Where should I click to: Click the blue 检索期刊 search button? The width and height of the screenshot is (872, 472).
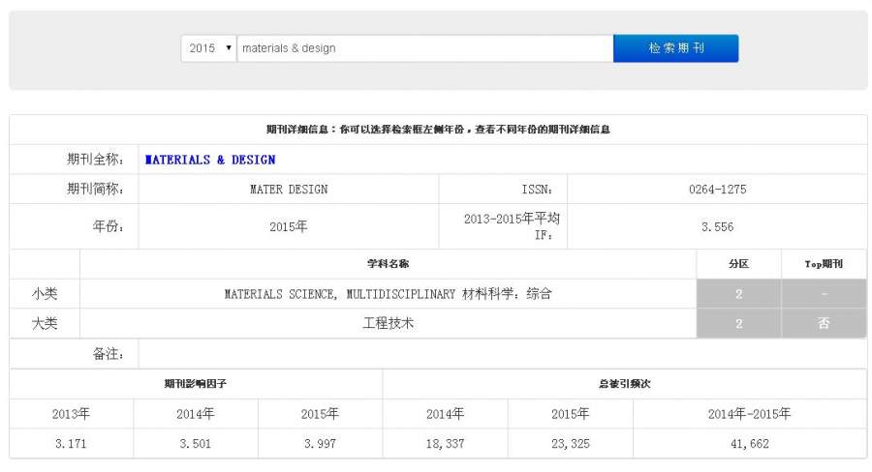click(675, 48)
